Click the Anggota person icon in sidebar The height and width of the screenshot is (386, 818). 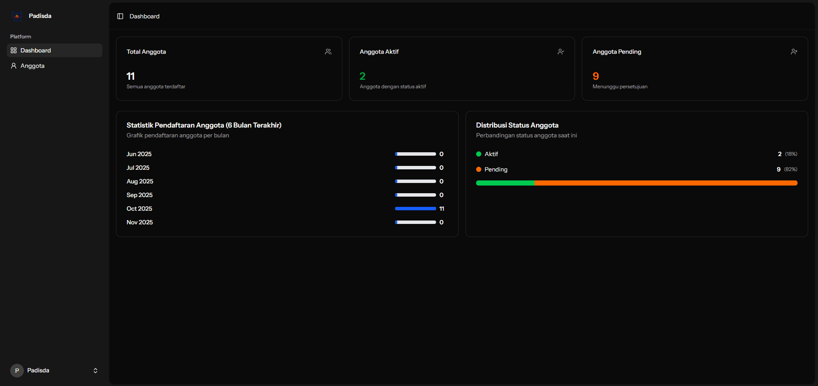14,66
